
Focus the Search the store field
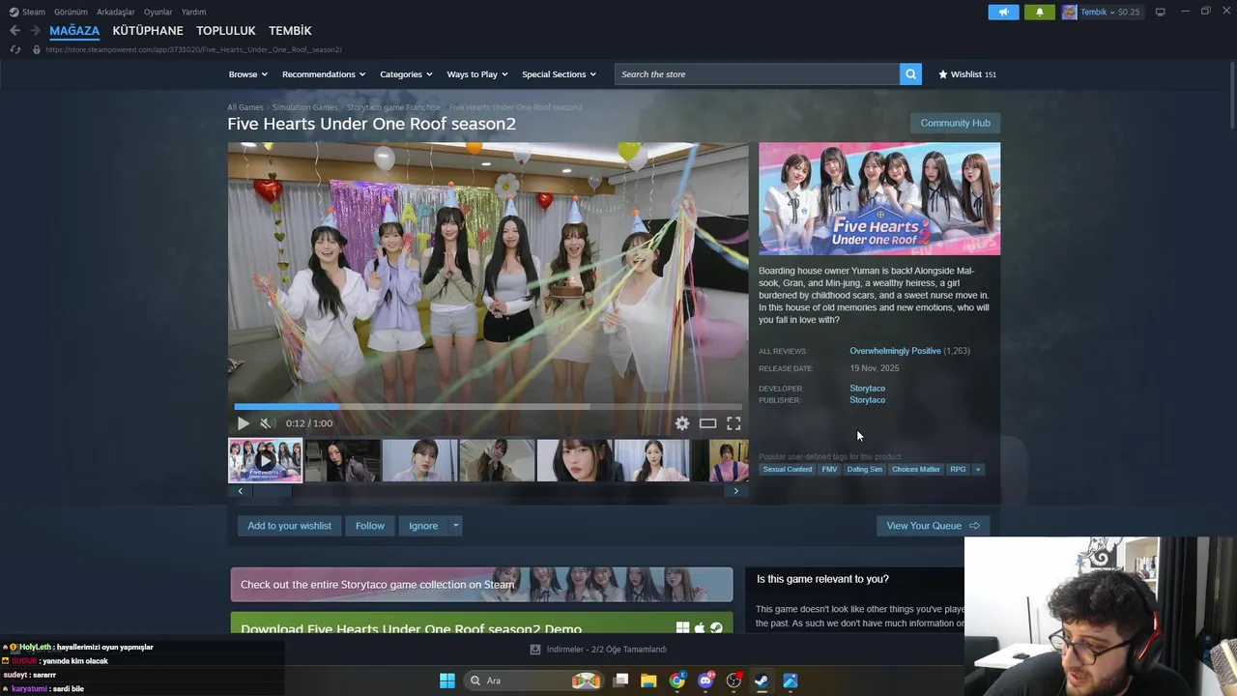tap(757, 74)
